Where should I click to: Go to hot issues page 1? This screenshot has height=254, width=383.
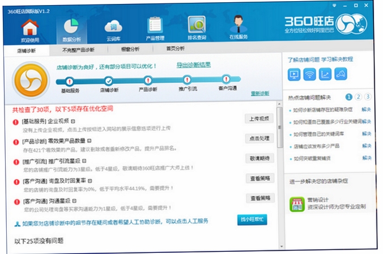tap(349, 97)
